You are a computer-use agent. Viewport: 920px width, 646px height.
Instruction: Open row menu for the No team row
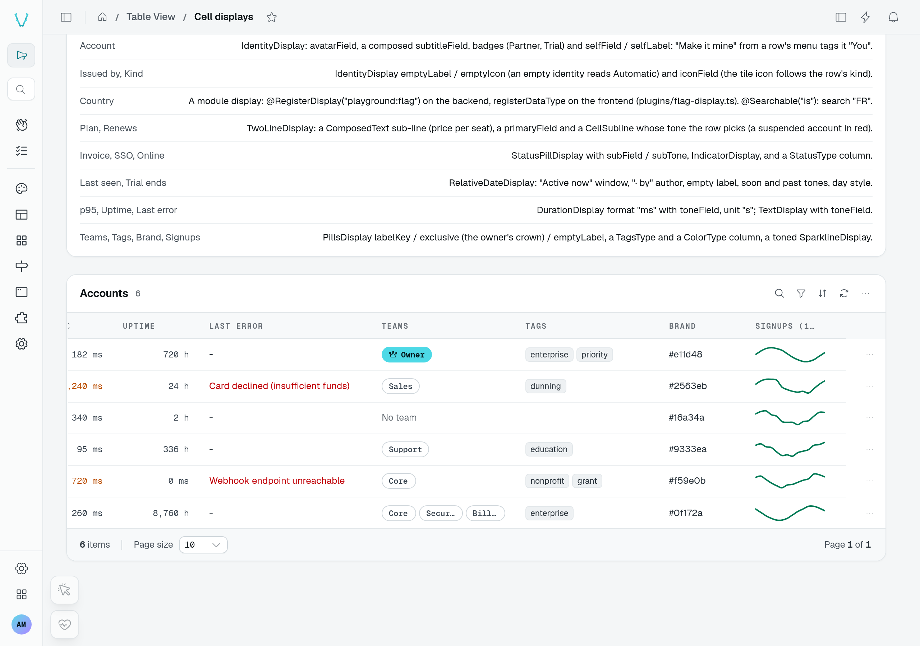pos(869,418)
